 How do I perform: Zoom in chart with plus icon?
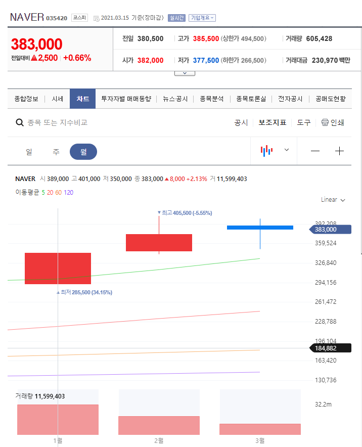pyautogui.click(x=339, y=151)
